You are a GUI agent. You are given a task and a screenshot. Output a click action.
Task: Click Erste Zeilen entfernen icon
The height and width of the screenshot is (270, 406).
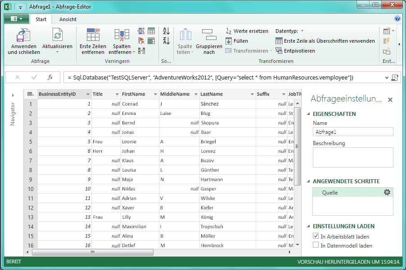(93, 35)
